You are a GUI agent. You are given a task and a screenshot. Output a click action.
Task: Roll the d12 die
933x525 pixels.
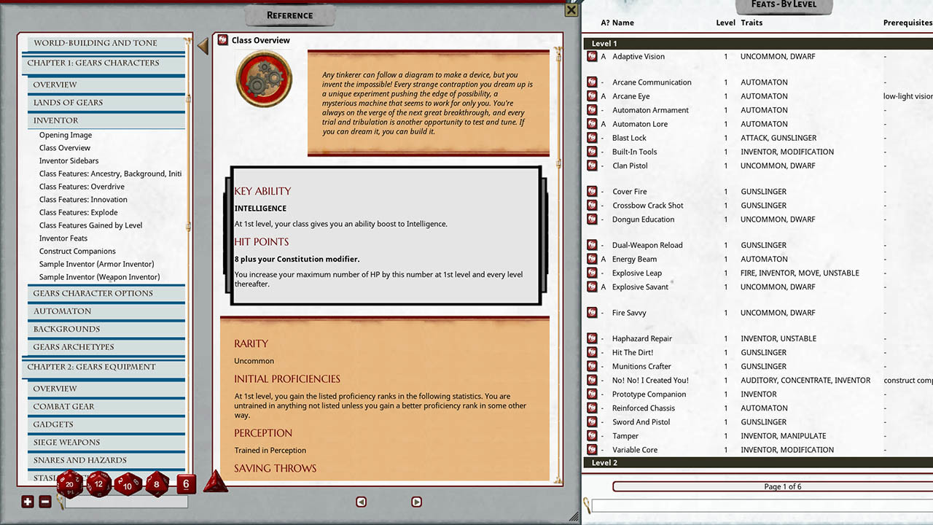point(99,483)
